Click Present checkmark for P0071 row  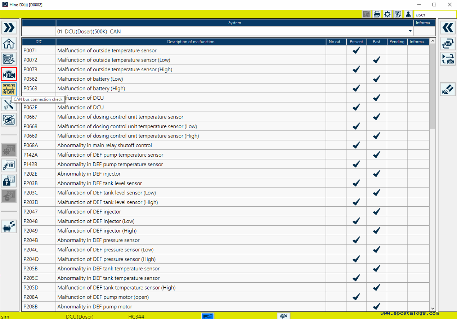click(356, 50)
